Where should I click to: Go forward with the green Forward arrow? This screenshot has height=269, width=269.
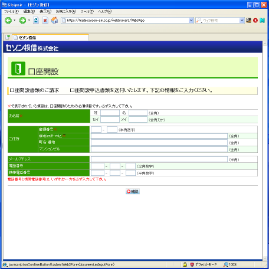tap(22, 20)
